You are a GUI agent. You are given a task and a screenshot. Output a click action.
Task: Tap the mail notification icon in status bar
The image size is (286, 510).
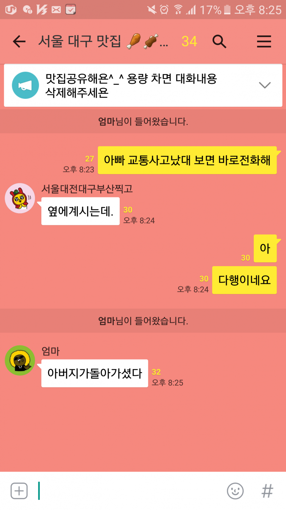(x=56, y=9)
